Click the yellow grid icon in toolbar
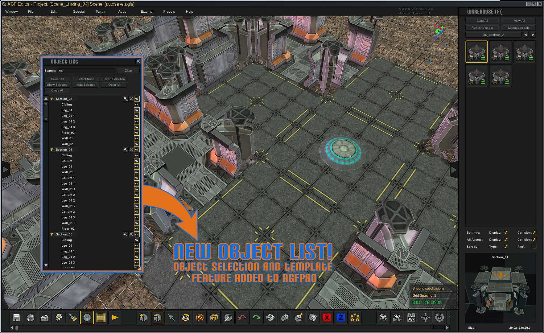 click(101, 317)
